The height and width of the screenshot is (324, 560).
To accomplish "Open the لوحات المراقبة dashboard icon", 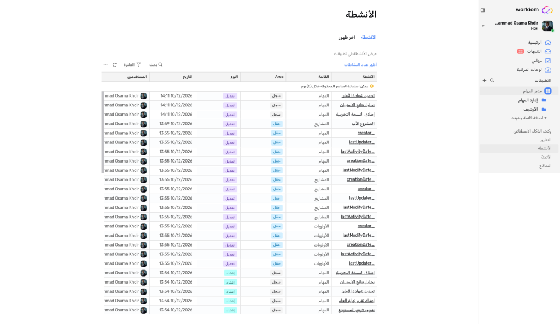I will point(548,70).
